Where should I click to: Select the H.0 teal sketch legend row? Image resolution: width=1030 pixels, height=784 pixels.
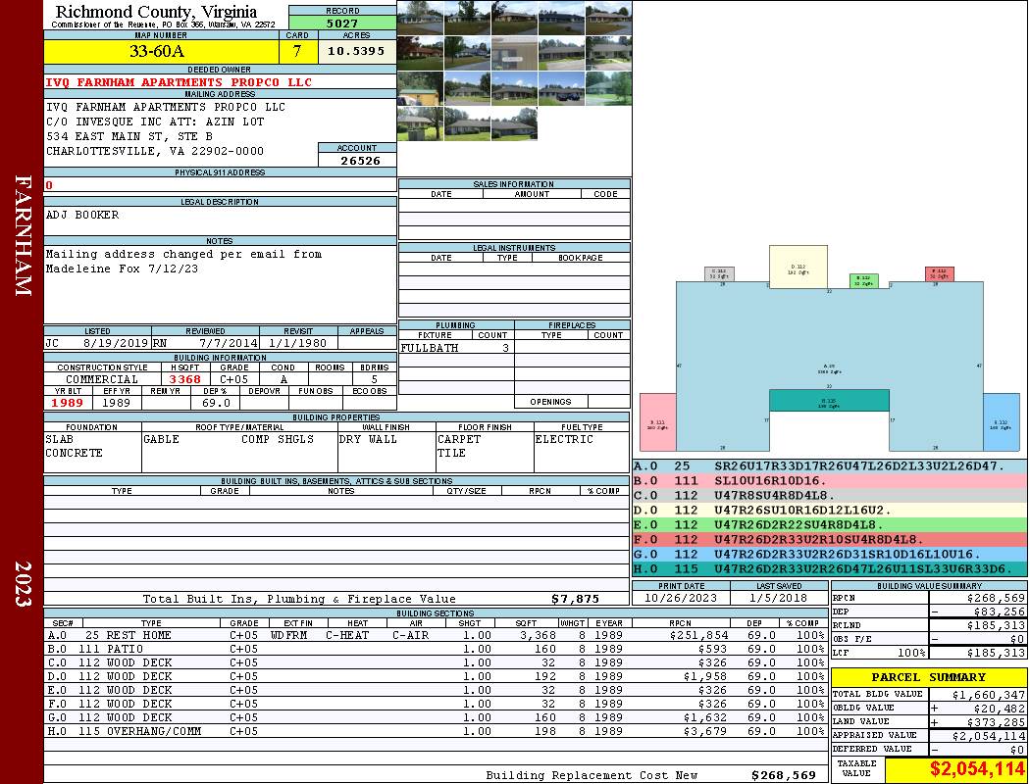[830, 568]
